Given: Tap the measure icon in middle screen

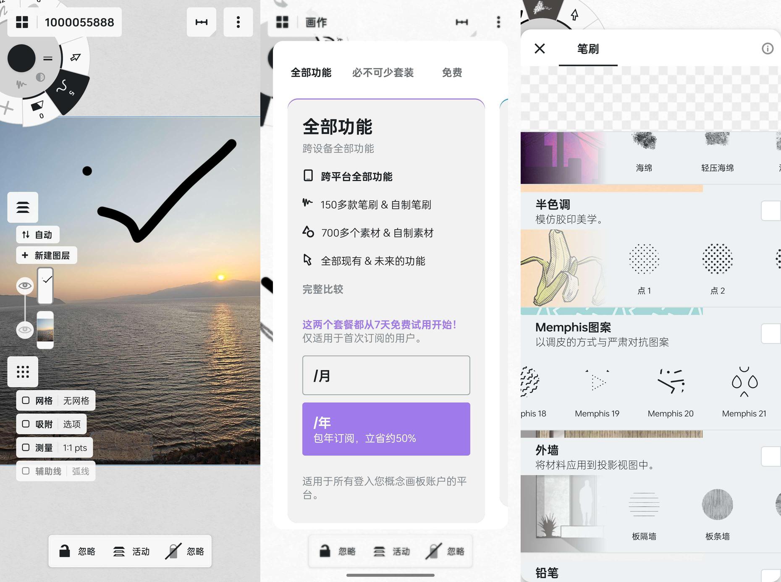Looking at the screenshot, I should click(462, 22).
